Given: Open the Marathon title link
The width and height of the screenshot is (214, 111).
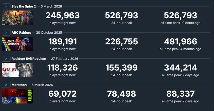Looking at the screenshot, I should 19,85.
